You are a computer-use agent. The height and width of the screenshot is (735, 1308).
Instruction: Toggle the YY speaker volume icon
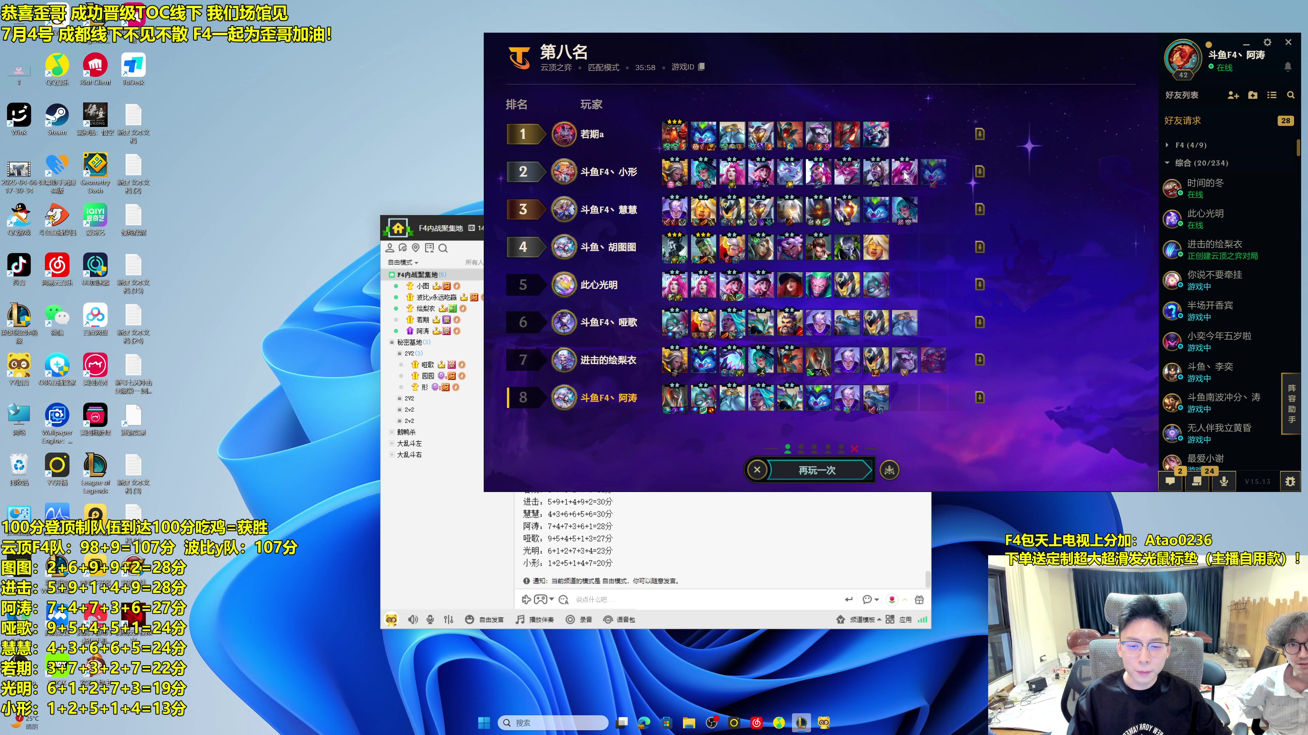tap(413, 619)
